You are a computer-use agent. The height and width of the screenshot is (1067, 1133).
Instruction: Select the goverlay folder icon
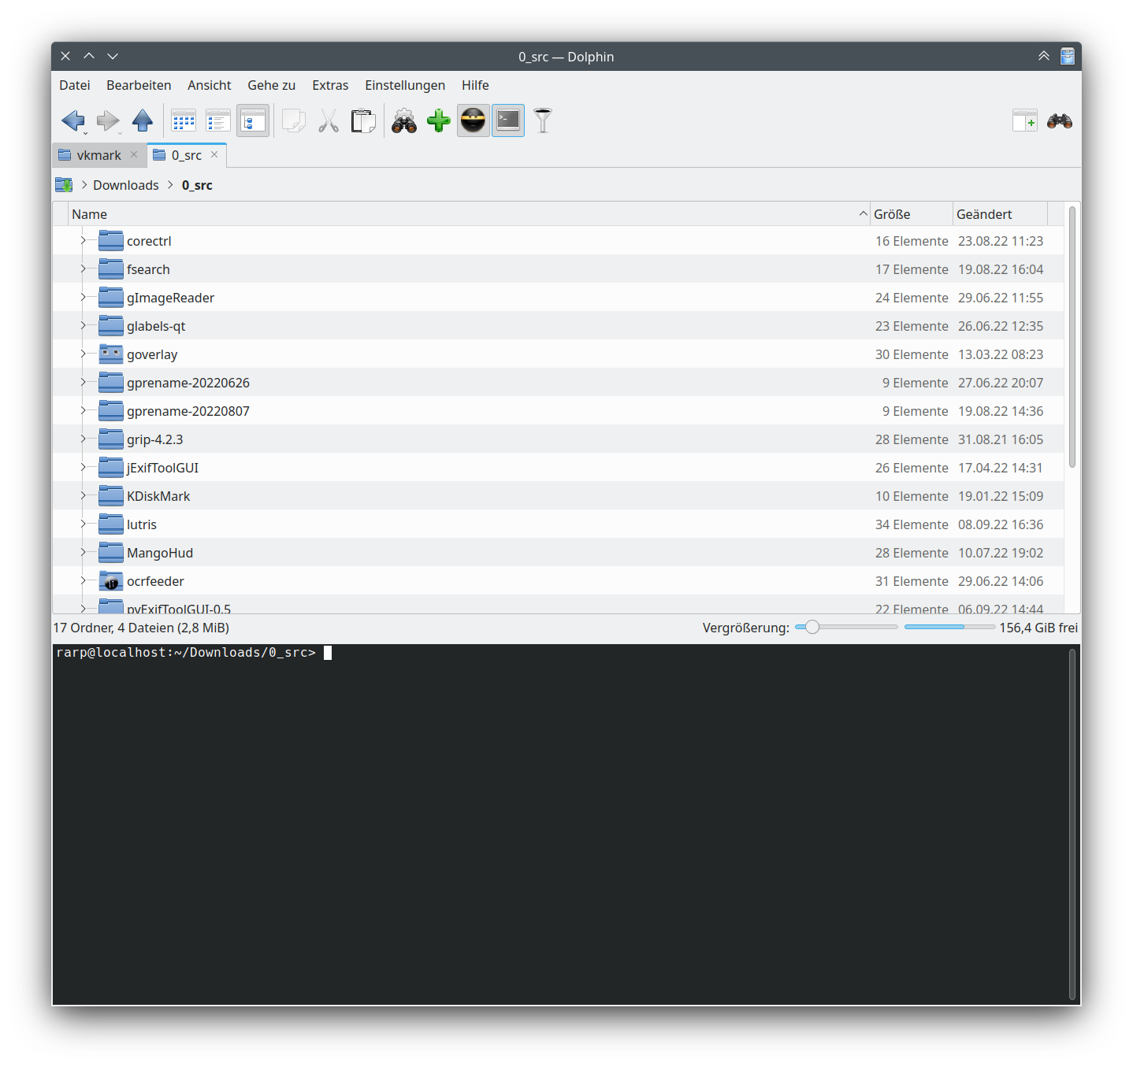coord(111,354)
